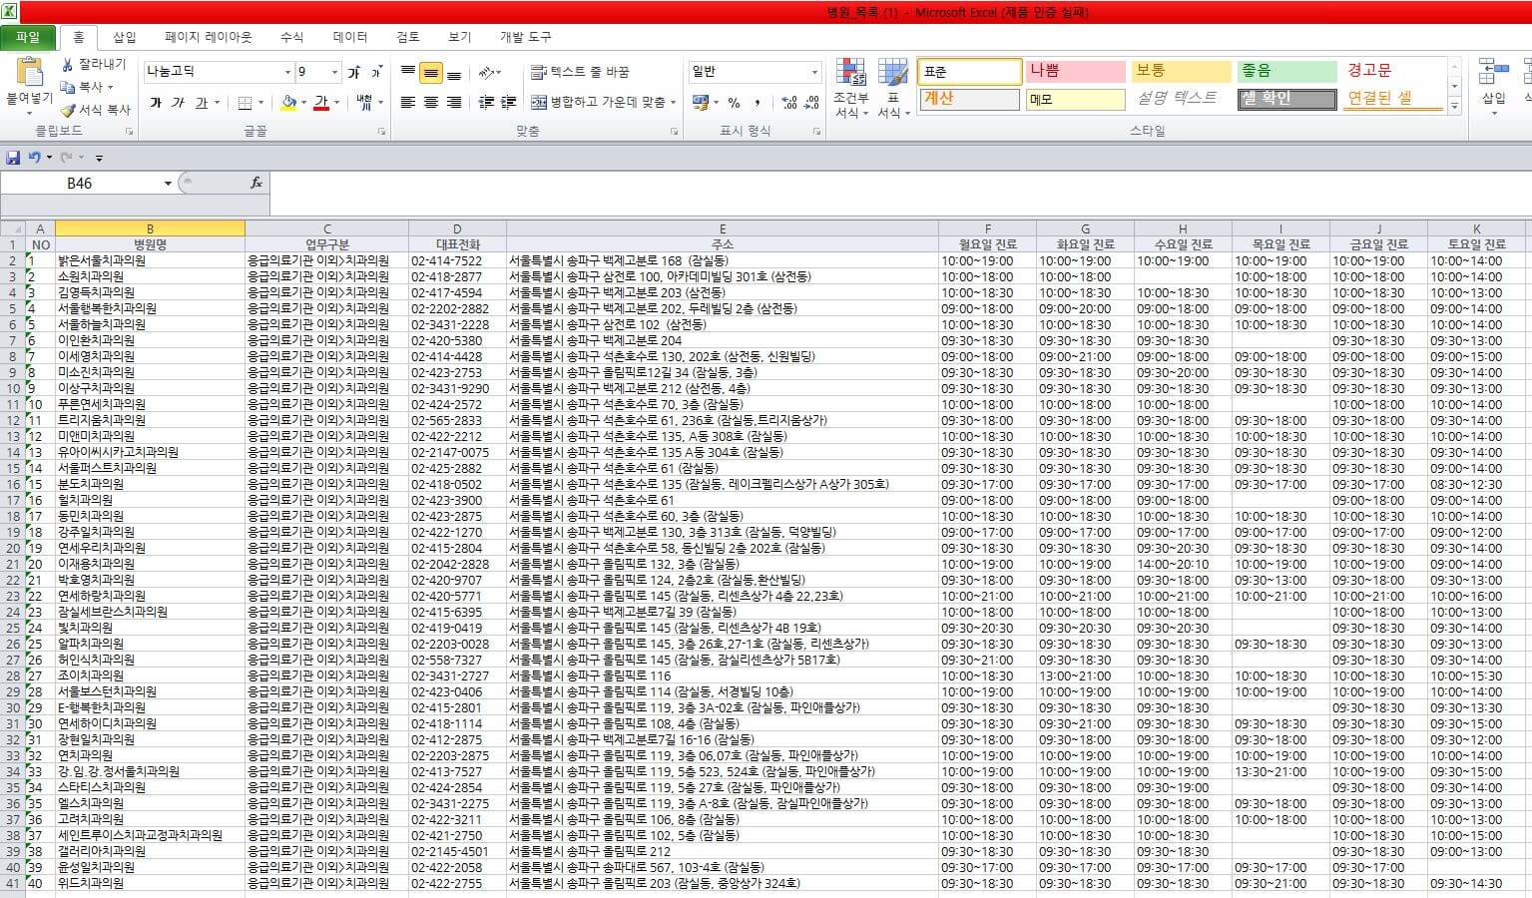Switch to the 페이지 레이아웃 tab
The width and height of the screenshot is (1532, 898).
(209, 37)
